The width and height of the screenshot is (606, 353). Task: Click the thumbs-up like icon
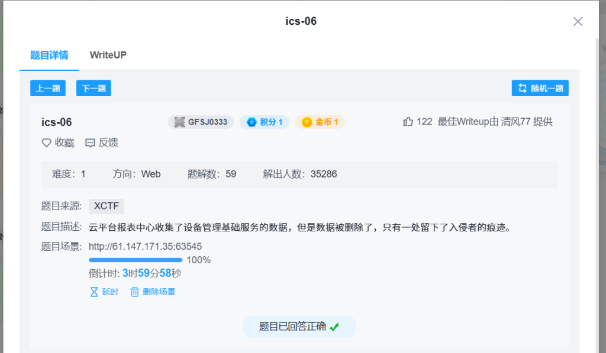(x=408, y=122)
